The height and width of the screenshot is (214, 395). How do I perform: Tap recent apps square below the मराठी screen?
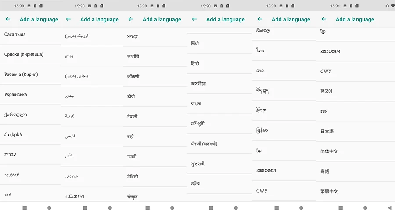point(147,208)
